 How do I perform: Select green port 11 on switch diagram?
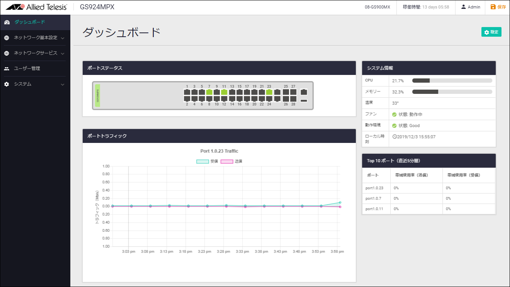[224, 92]
